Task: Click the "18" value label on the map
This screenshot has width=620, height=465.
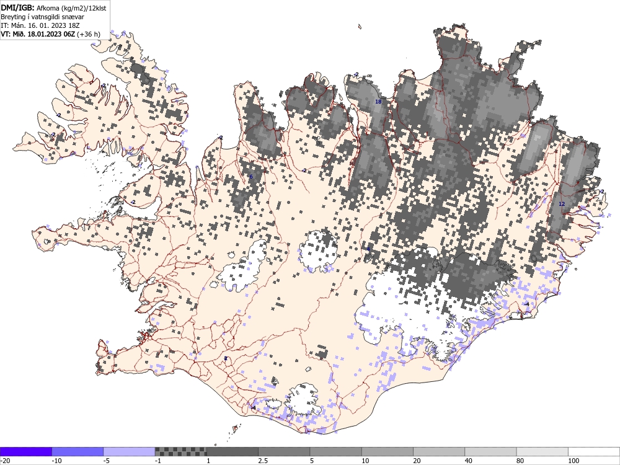Action: tap(378, 102)
